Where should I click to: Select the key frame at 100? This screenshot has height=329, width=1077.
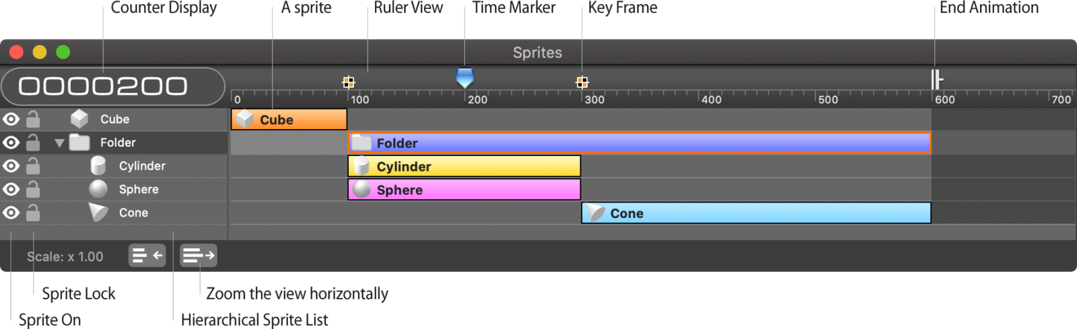click(348, 82)
